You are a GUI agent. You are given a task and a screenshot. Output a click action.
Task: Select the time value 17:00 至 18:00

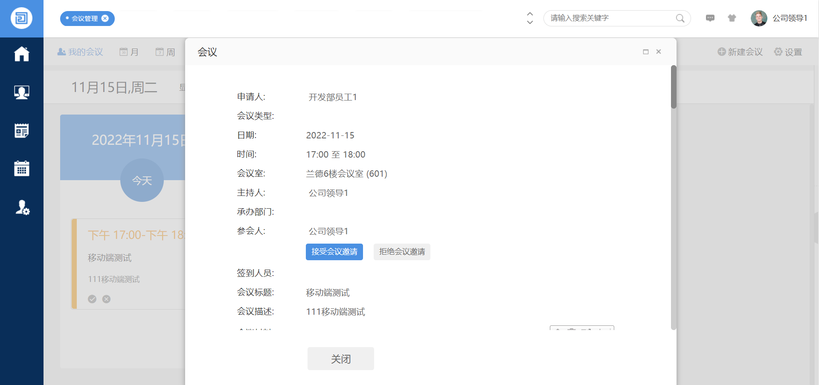pyautogui.click(x=336, y=155)
